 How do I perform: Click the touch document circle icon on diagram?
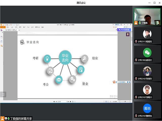click(81, 69)
